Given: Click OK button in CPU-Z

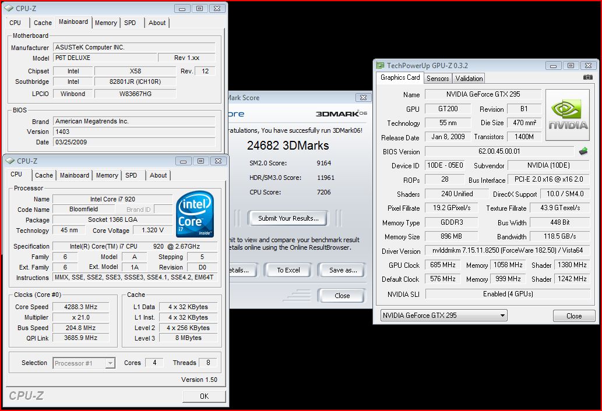Looking at the screenshot, I should coord(204,396).
